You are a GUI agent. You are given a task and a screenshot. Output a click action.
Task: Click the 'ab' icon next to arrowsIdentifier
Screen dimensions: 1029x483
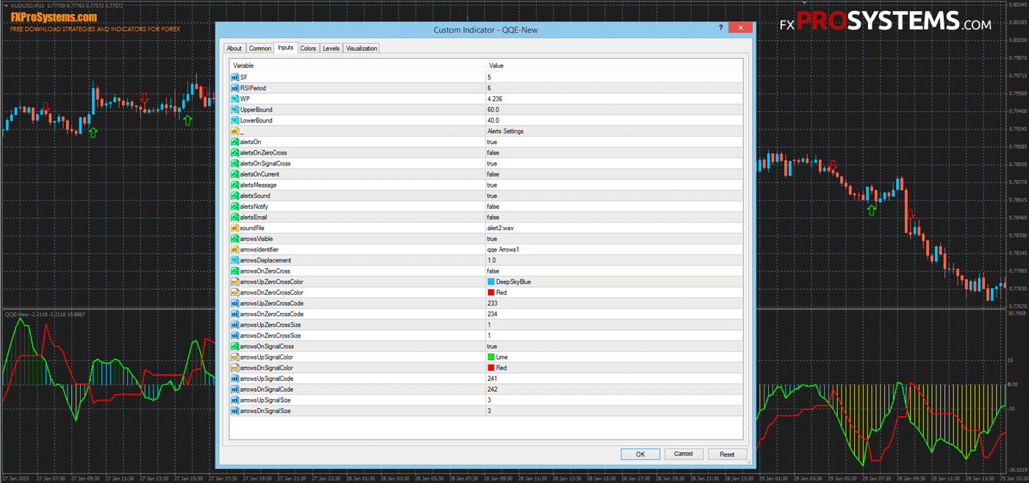235,249
